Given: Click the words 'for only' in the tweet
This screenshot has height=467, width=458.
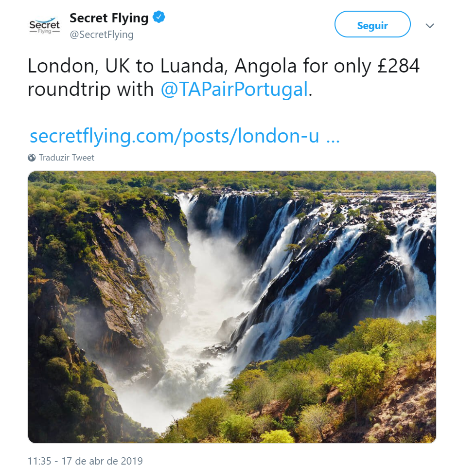Looking at the screenshot, I should click(x=330, y=66).
